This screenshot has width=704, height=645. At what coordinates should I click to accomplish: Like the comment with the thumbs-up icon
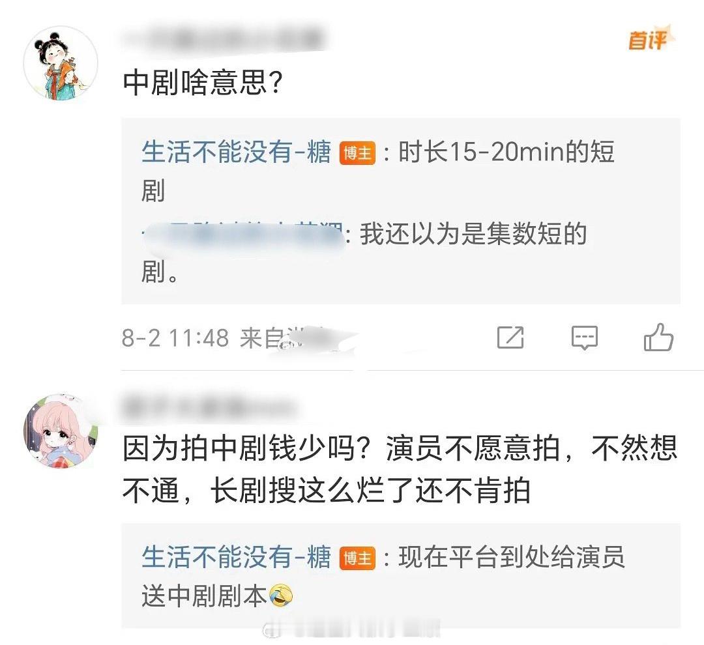(658, 337)
